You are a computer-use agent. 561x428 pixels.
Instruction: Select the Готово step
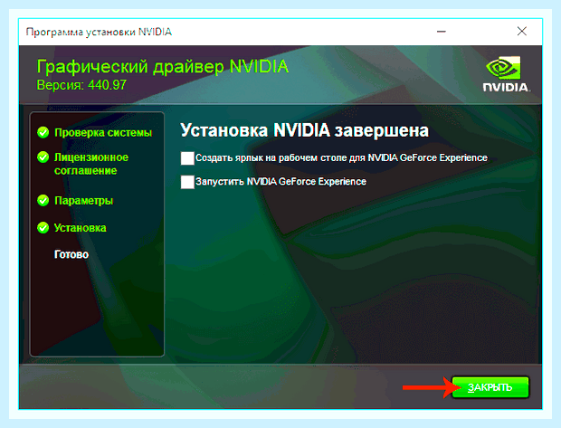coord(71,254)
